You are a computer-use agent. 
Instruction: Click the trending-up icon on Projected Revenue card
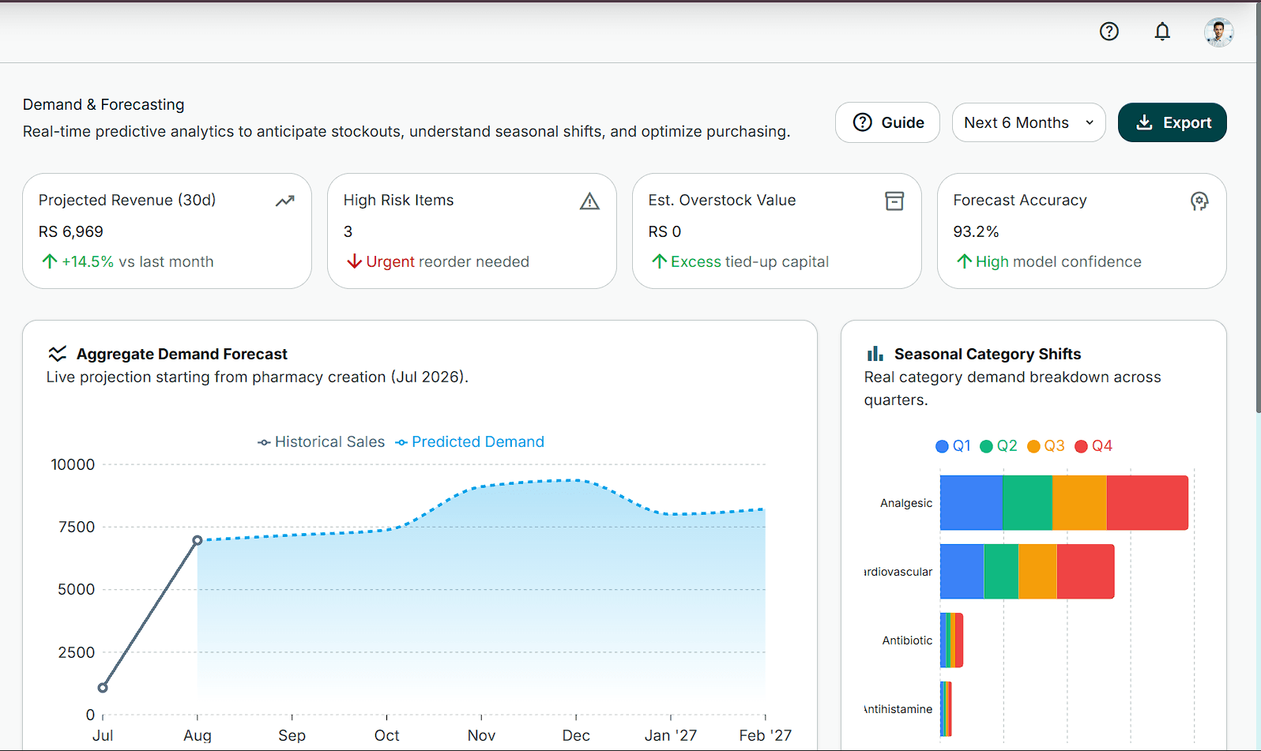(x=285, y=201)
